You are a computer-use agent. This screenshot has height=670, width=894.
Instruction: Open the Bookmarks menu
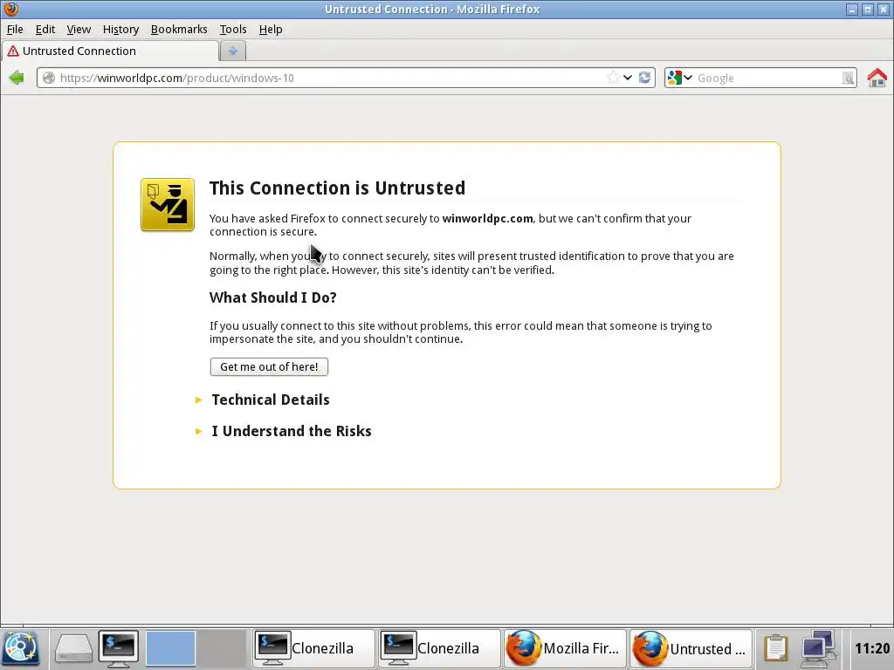pyautogui.click(x=179, y=29)
